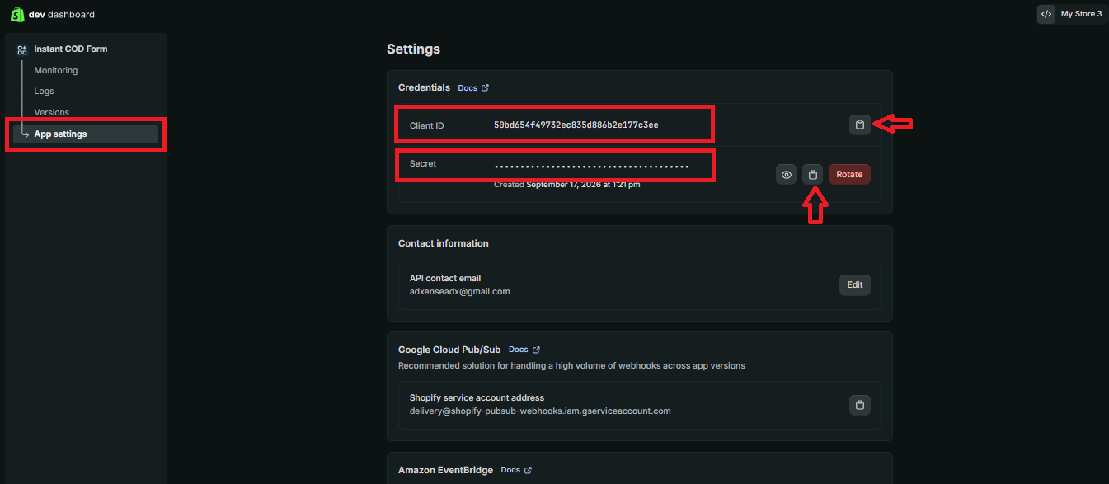The image size is (1109, 484).
Task: Open the Google Cloud Pub/Sub Docs link
Action: click(524, 350)
